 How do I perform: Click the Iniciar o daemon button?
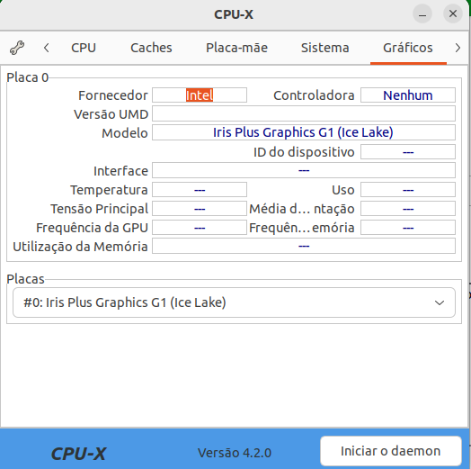coord(391,451)
